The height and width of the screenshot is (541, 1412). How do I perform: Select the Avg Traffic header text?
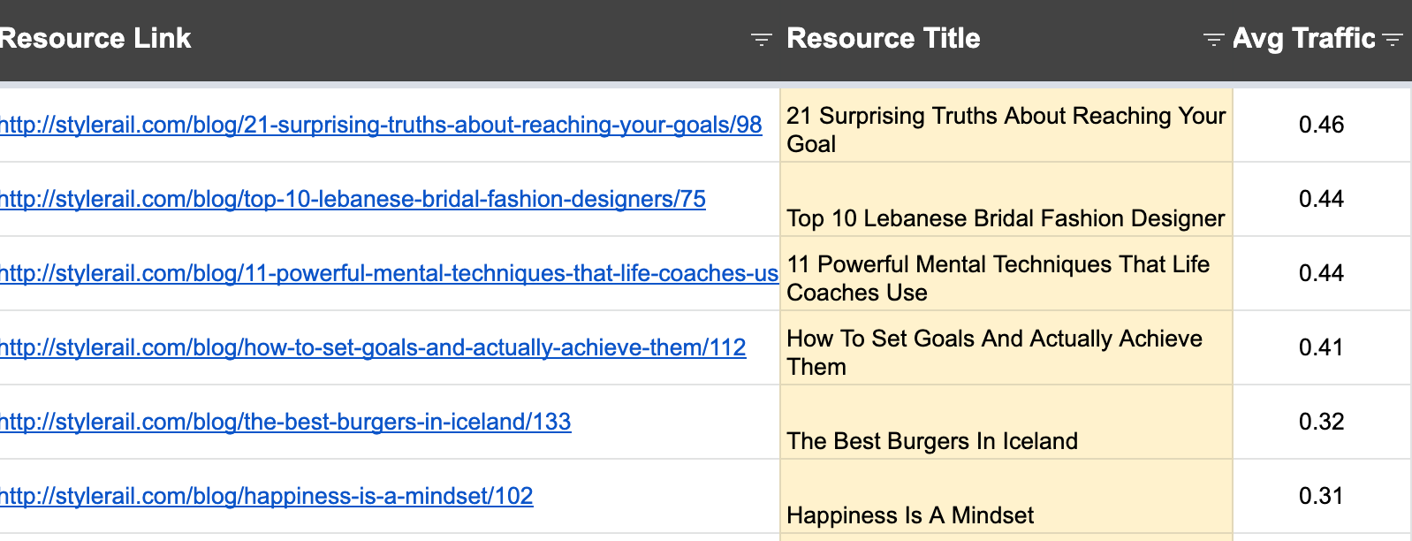pyautogui.click(x=1303, y=38)
